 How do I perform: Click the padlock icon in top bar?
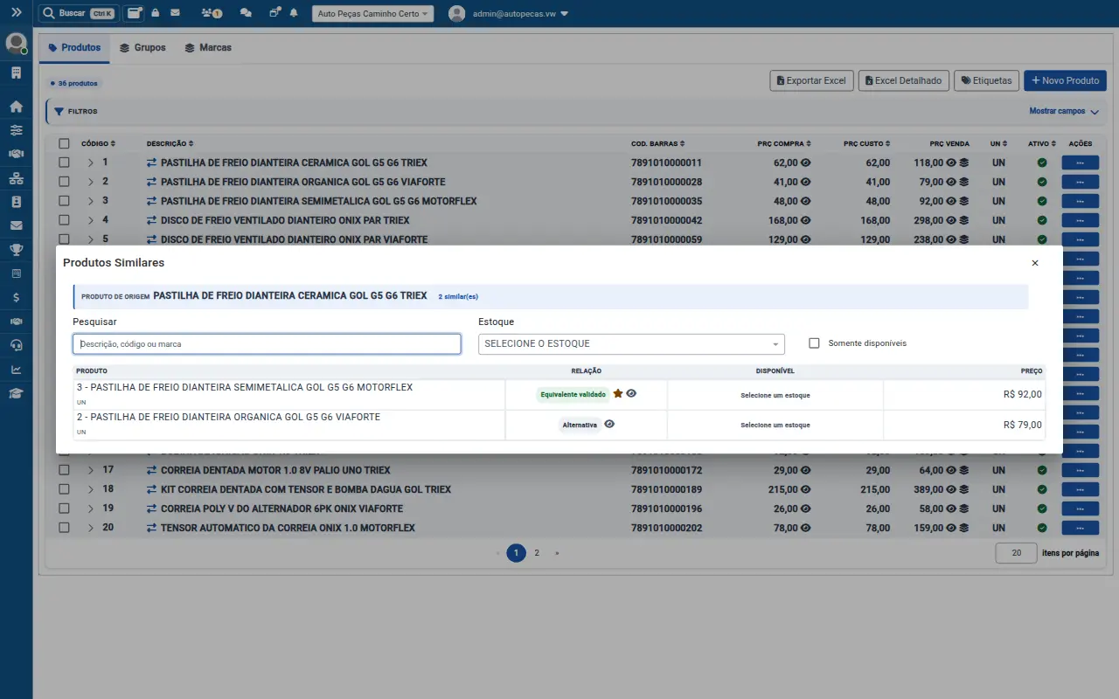click(x=156, y=13)
